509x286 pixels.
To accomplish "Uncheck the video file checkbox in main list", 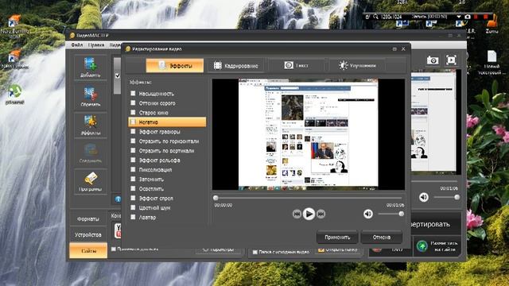I will (118, 75).
